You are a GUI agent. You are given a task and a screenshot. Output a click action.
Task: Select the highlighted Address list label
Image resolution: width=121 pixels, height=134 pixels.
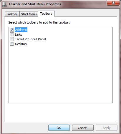click(21, 30)
